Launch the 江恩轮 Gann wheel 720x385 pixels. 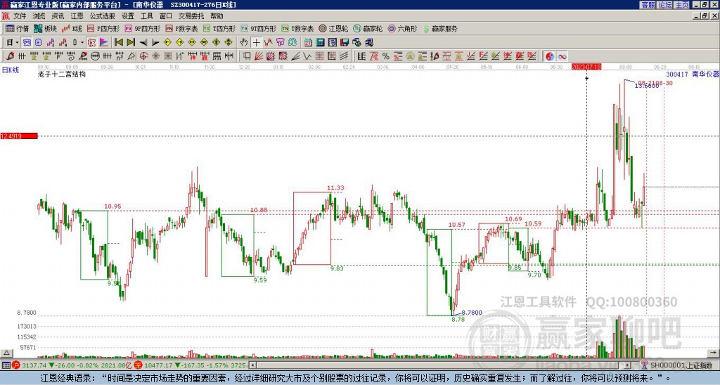click(x=333, y=28)
